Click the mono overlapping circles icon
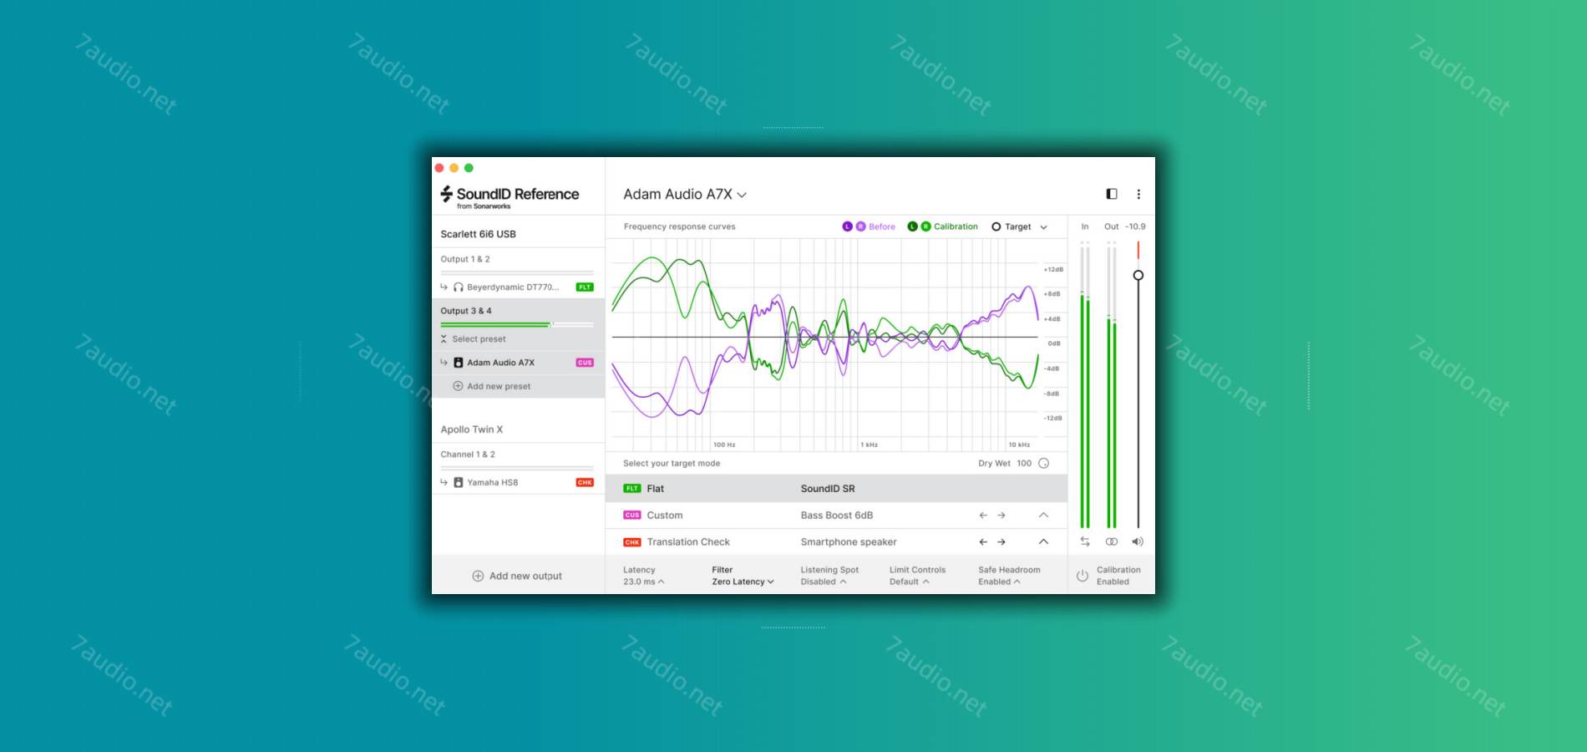 click(1112, 541)
